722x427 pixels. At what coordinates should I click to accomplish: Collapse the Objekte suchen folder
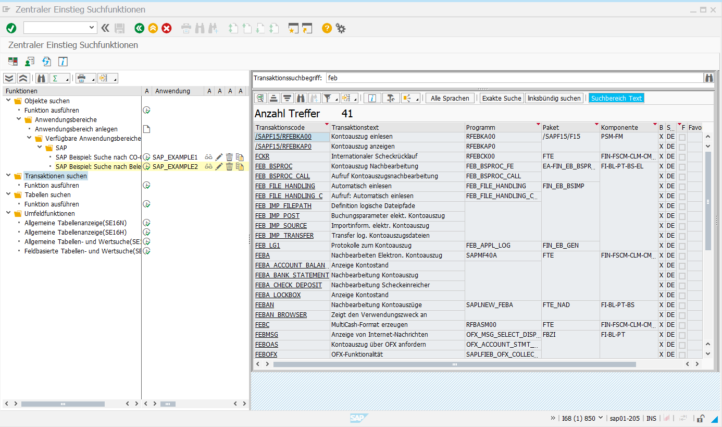[x=9, y=101]
